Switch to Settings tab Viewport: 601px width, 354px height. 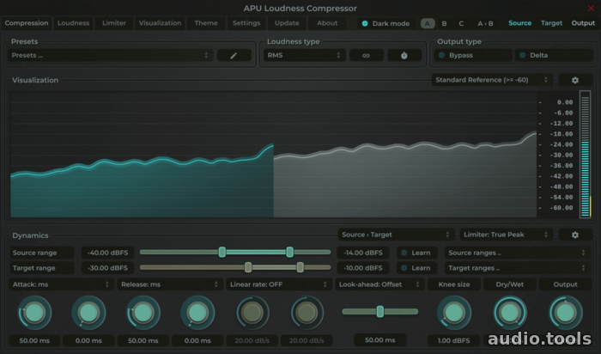click(246, 23)
